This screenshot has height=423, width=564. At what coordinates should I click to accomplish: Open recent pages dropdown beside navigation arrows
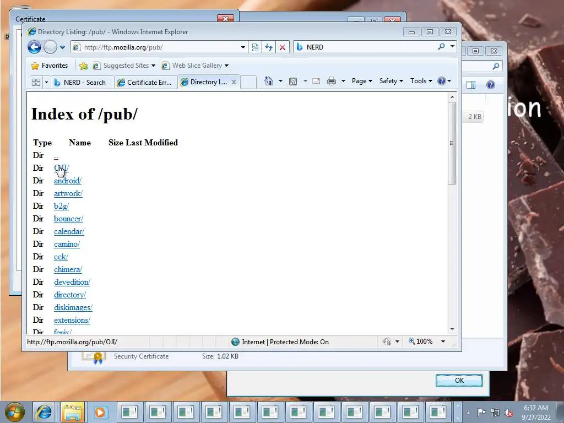63,47
